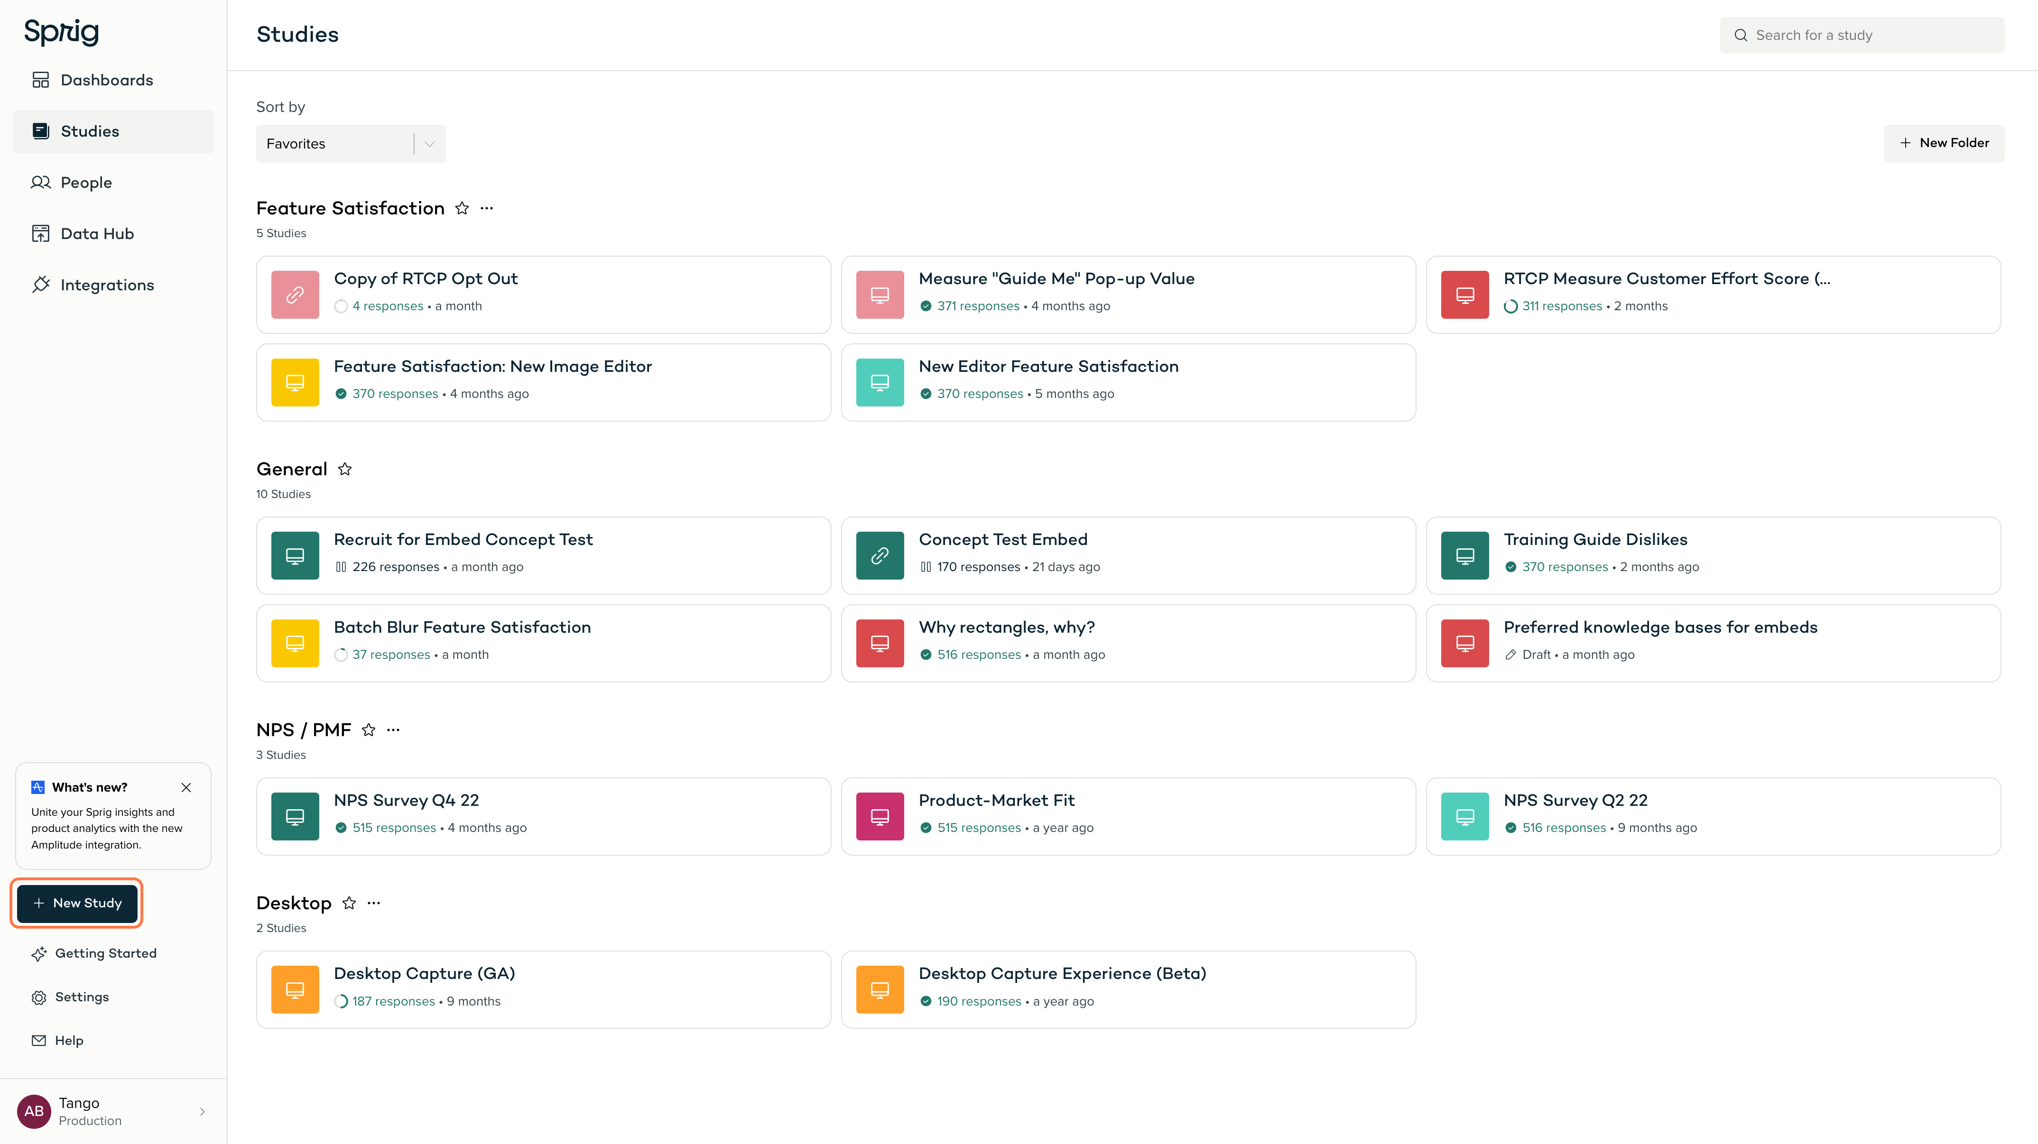
Task: Click the AB user avatar
Action: (x=34, y=1111)
